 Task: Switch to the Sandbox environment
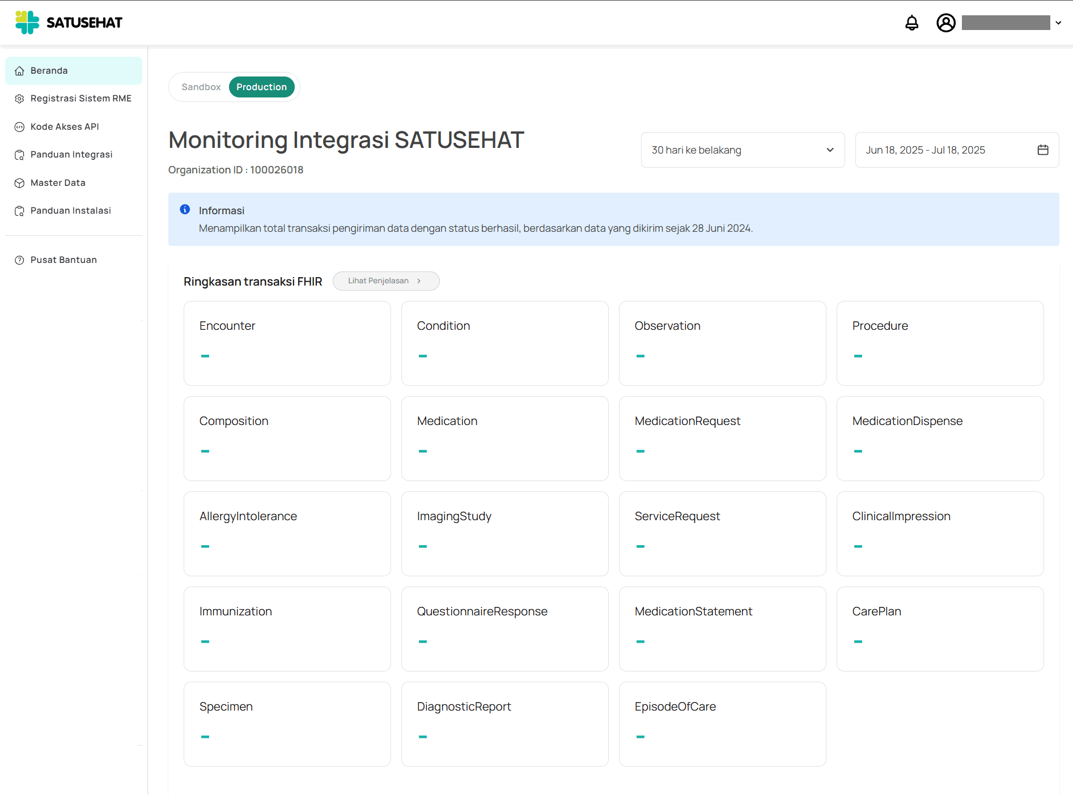point(201,87)
